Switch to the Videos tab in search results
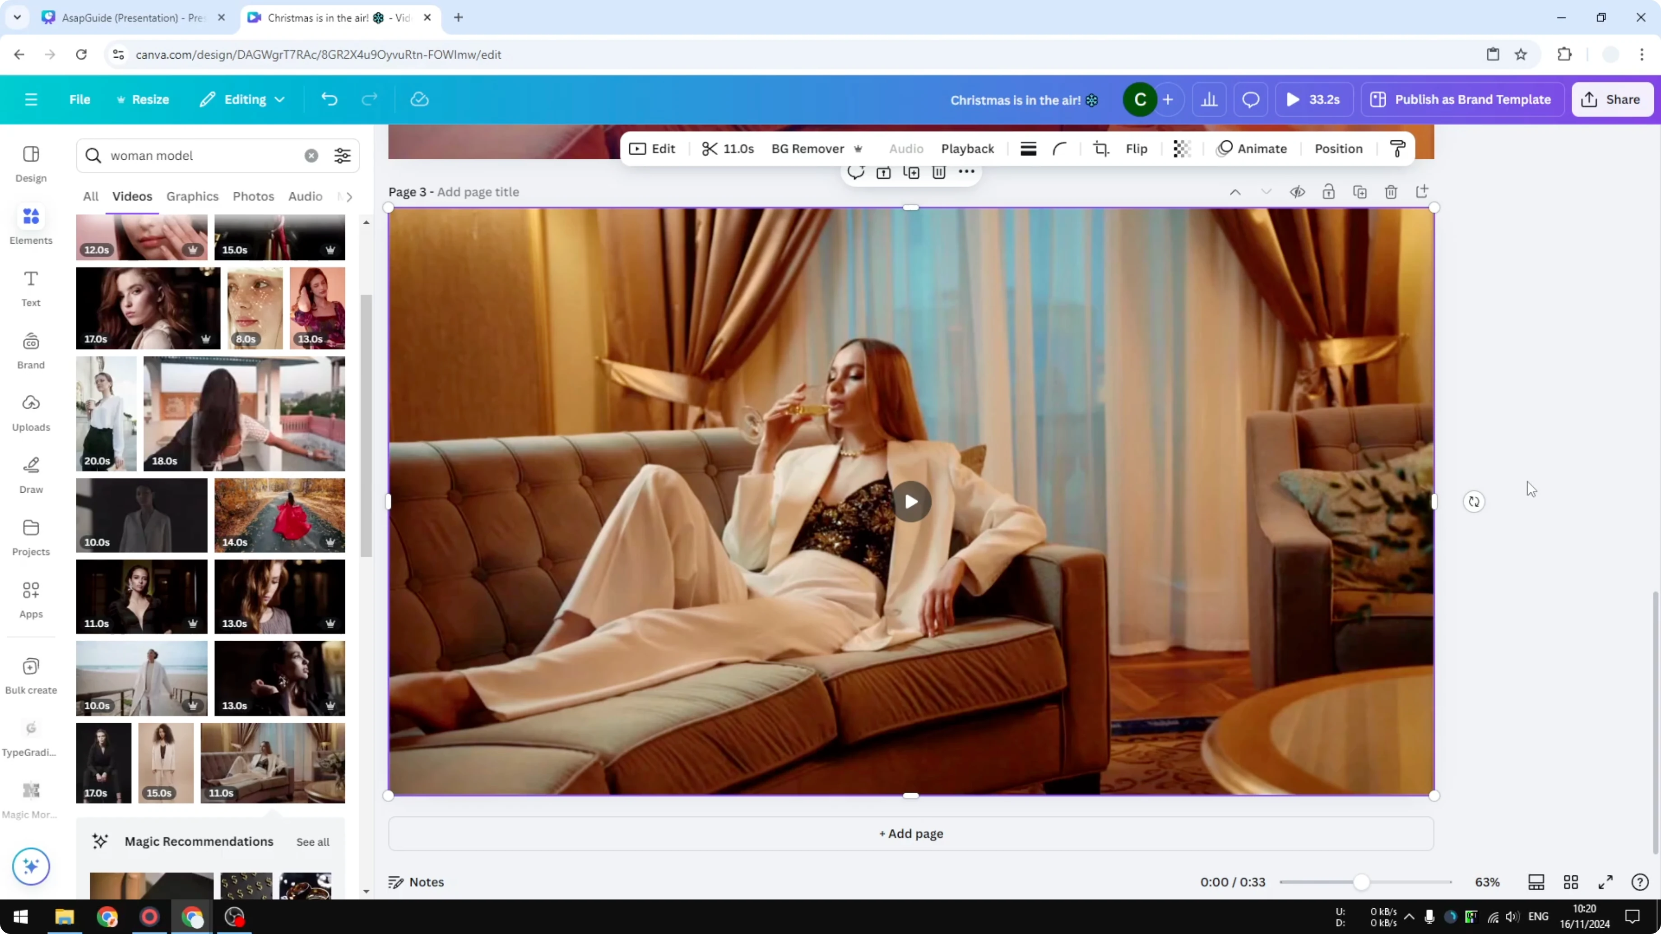The height and width of the screenshot is (934, 1661). [x=132, y=196]
